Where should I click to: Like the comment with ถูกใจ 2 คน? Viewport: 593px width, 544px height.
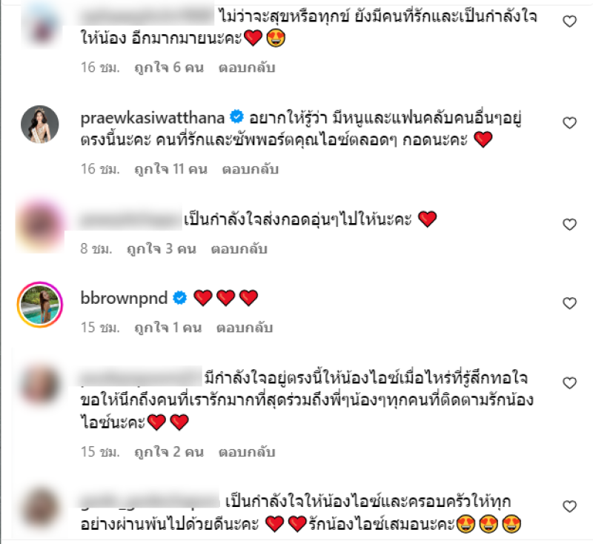(569, 383)
